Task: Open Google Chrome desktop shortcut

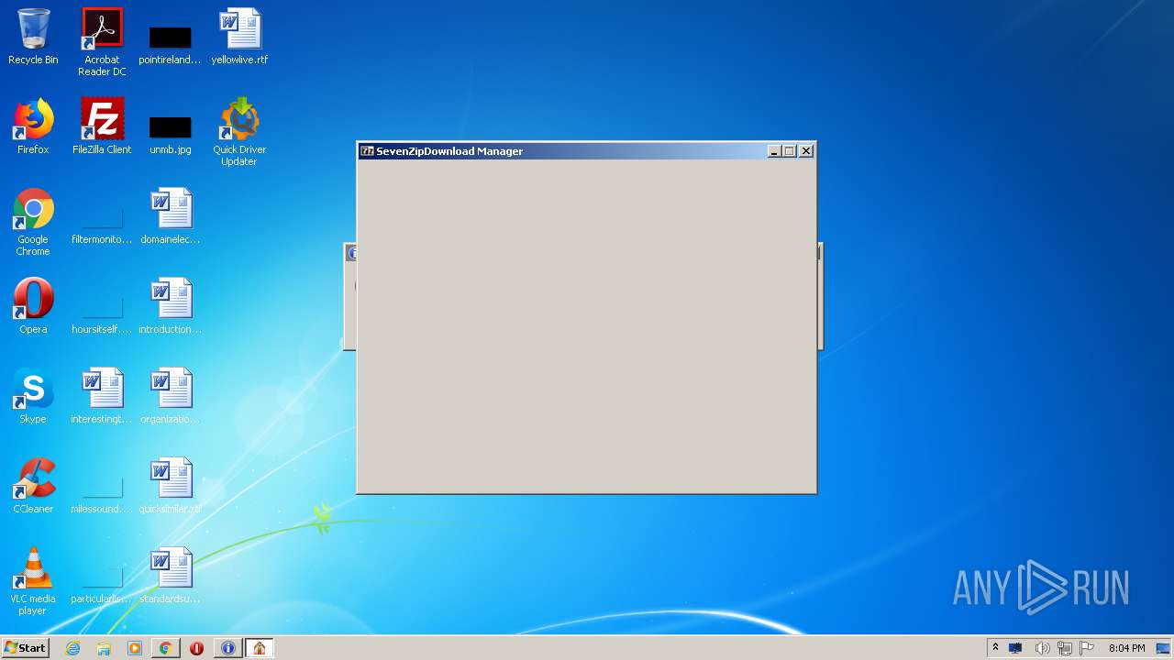Action: 33,222
